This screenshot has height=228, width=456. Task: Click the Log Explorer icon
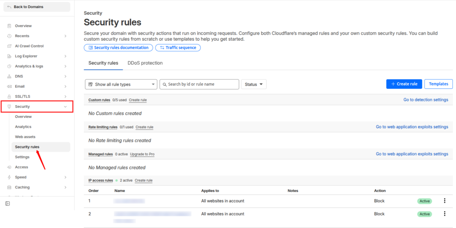9,56
